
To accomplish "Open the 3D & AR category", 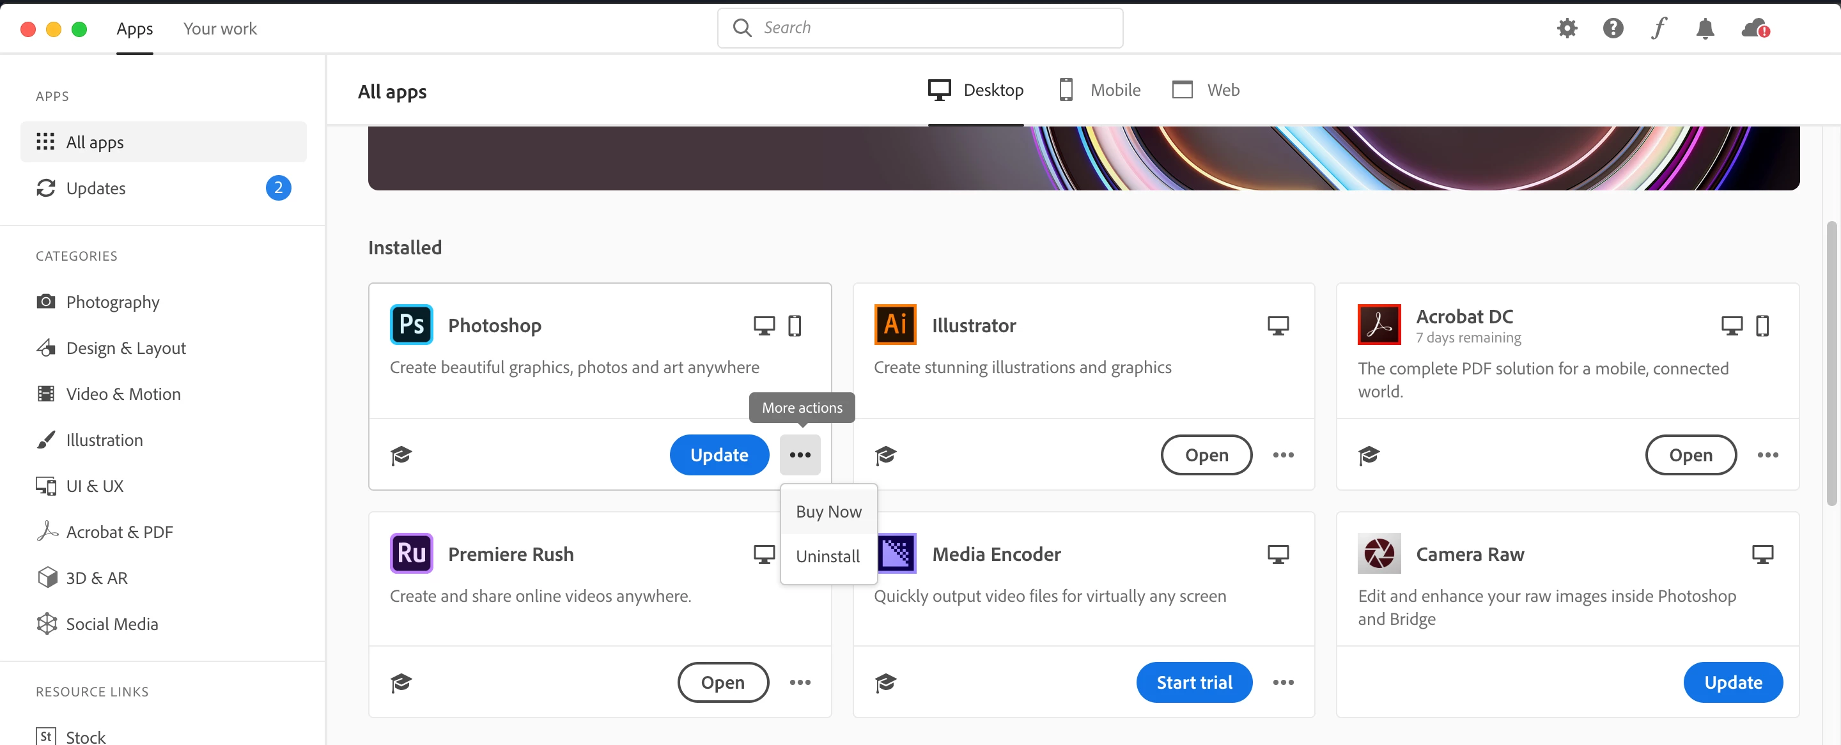I will [x=82, y=578].
